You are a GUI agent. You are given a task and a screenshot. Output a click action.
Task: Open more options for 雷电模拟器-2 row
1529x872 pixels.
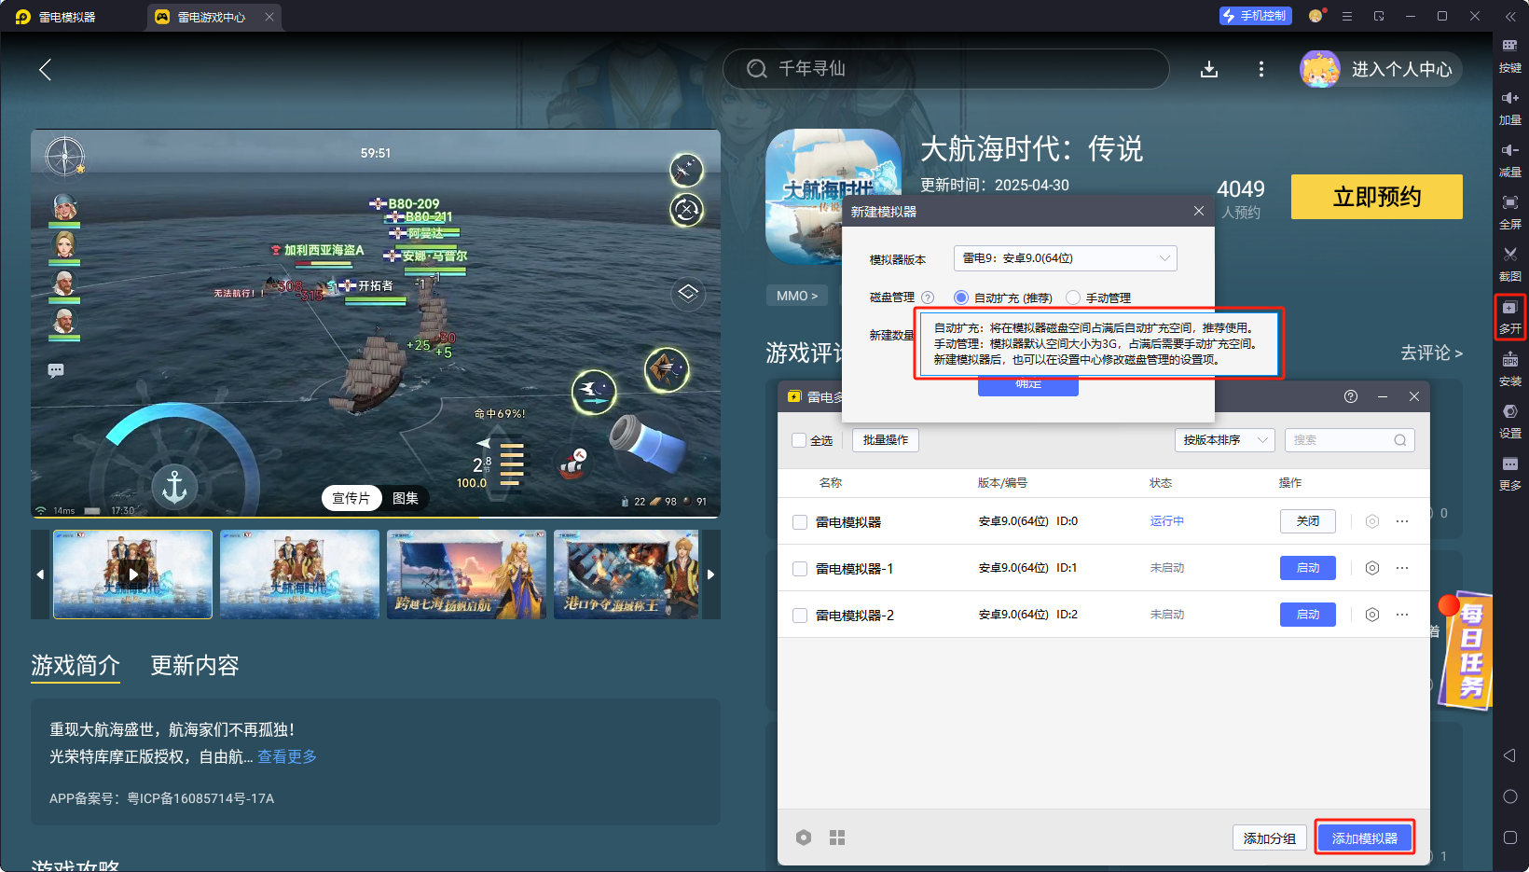coord(1402,615)
